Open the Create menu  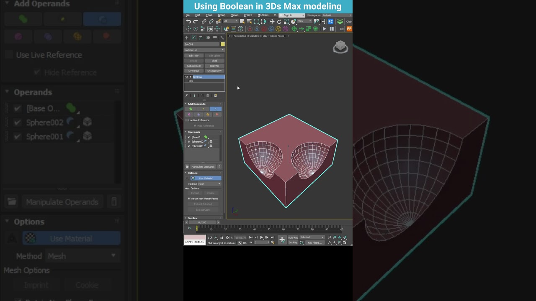pyautogui.click(x=248, y=15)
